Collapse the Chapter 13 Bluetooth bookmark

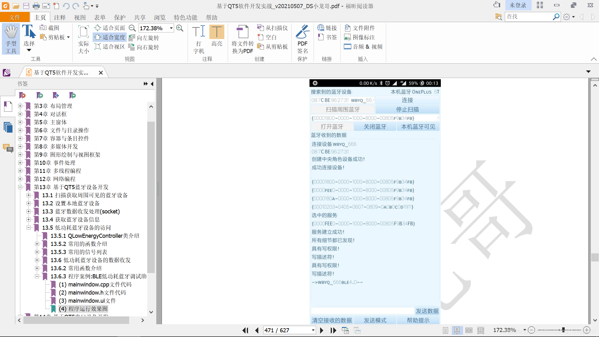click(x=20, y=187)
